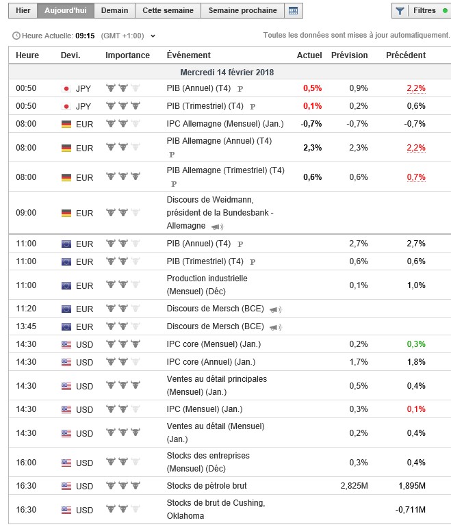
Task: Select the Demain tab
Action: pyautogui.click(x=114, y=11)
